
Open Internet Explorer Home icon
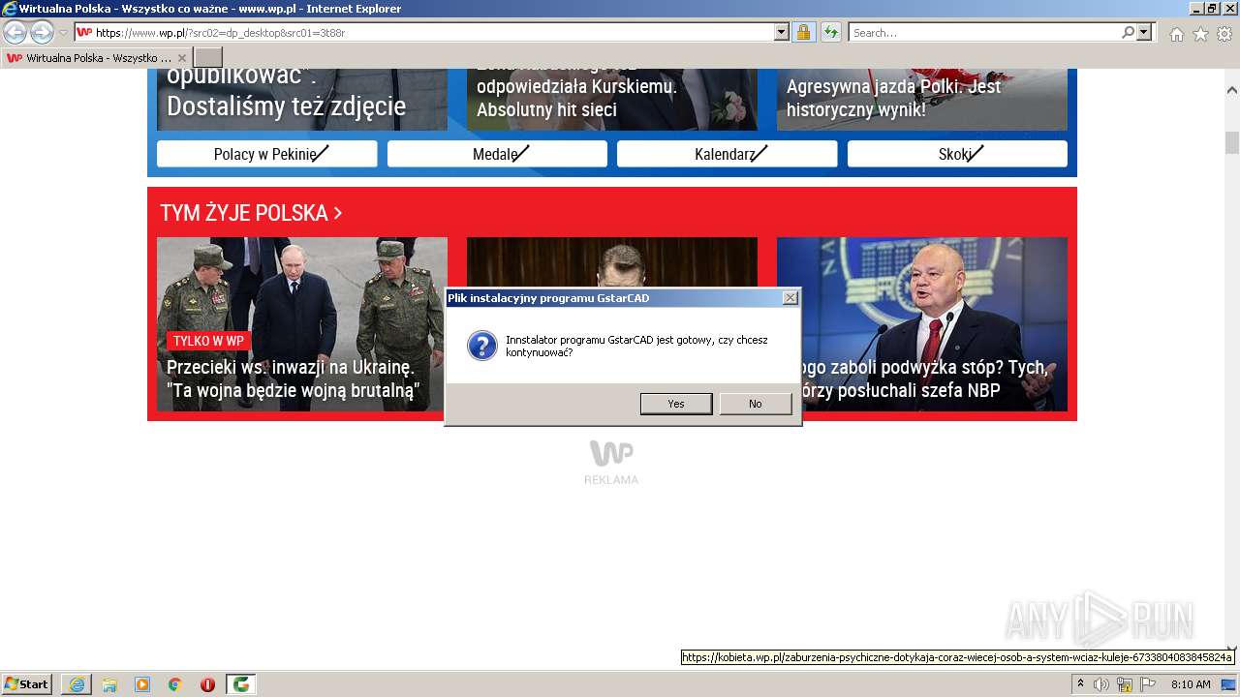click(x=1176, y=34)
